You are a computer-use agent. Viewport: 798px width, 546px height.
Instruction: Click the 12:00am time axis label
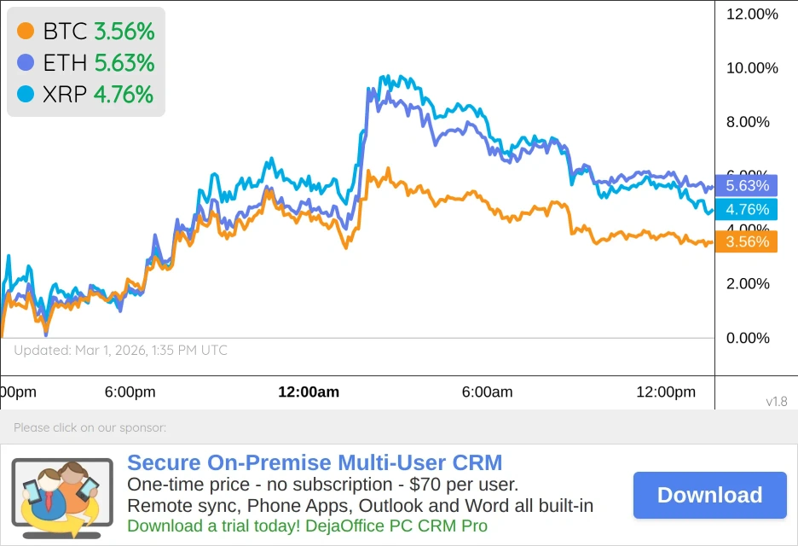coord(309,392)
